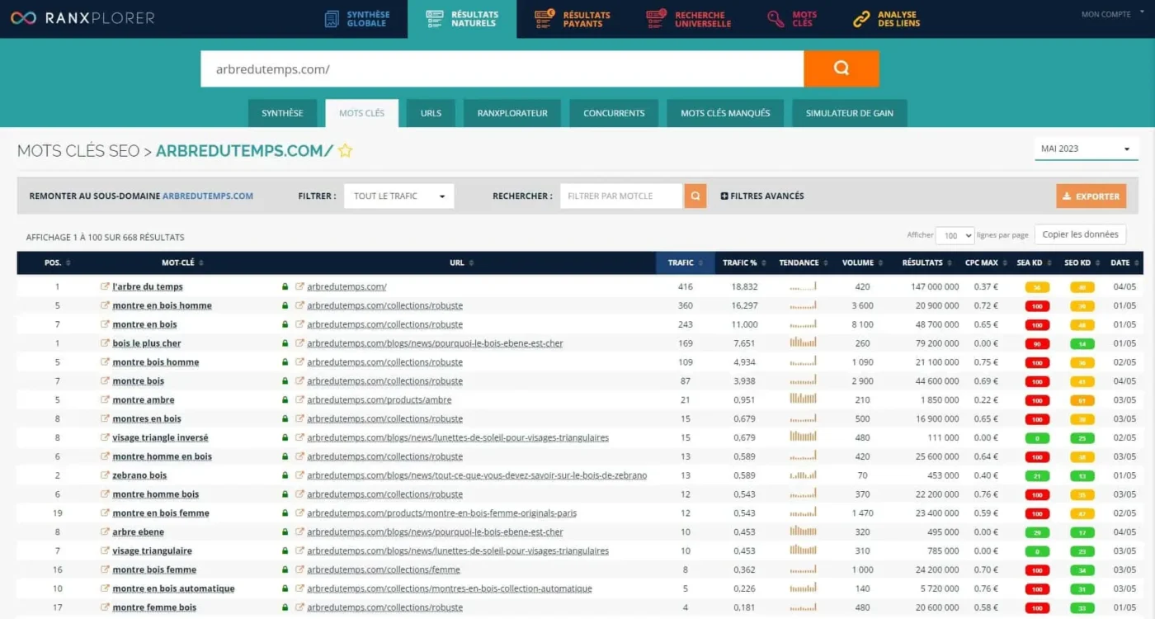Click the Exporter button
The image size is (1155, 619).
point(1091,196)
